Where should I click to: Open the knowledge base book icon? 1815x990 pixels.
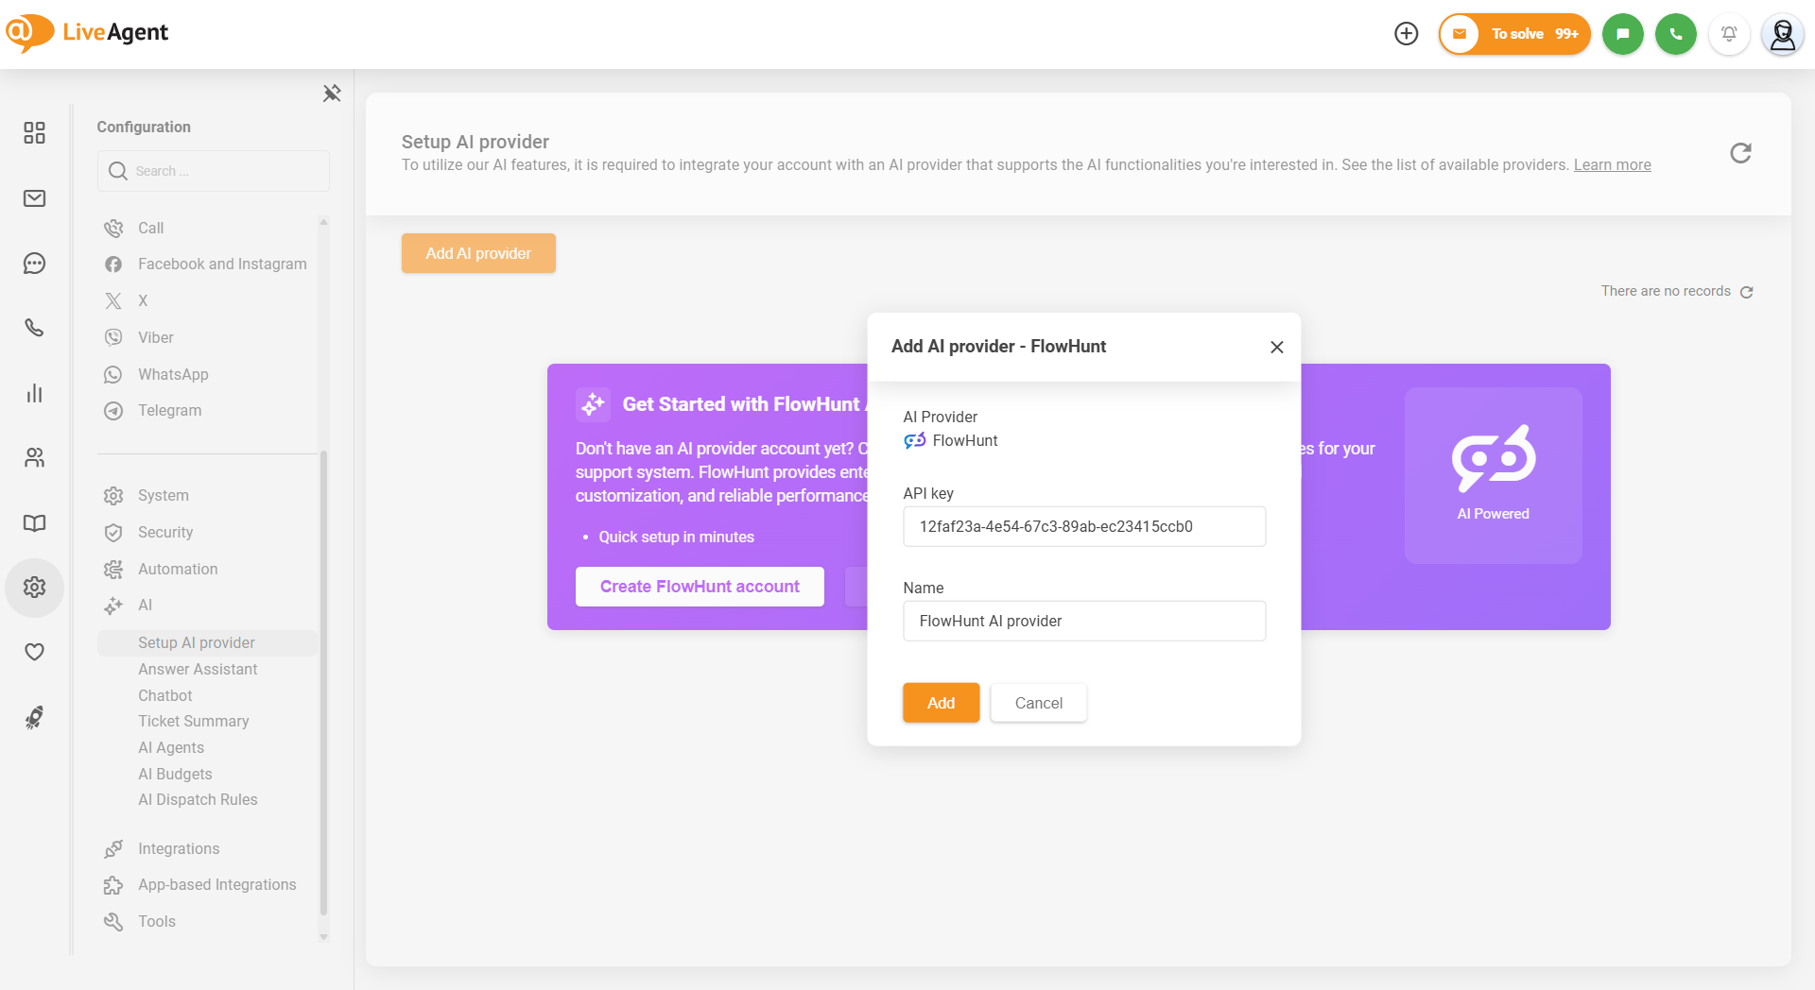tap(34, 523)
